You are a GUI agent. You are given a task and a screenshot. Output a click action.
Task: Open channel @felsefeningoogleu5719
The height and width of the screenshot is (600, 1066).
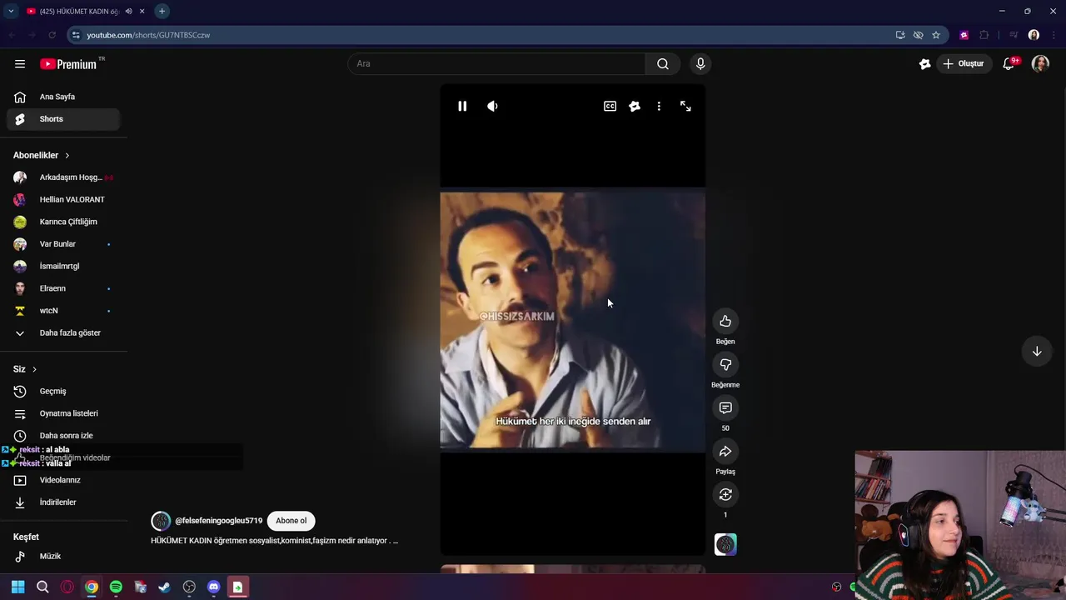(218, 521)
